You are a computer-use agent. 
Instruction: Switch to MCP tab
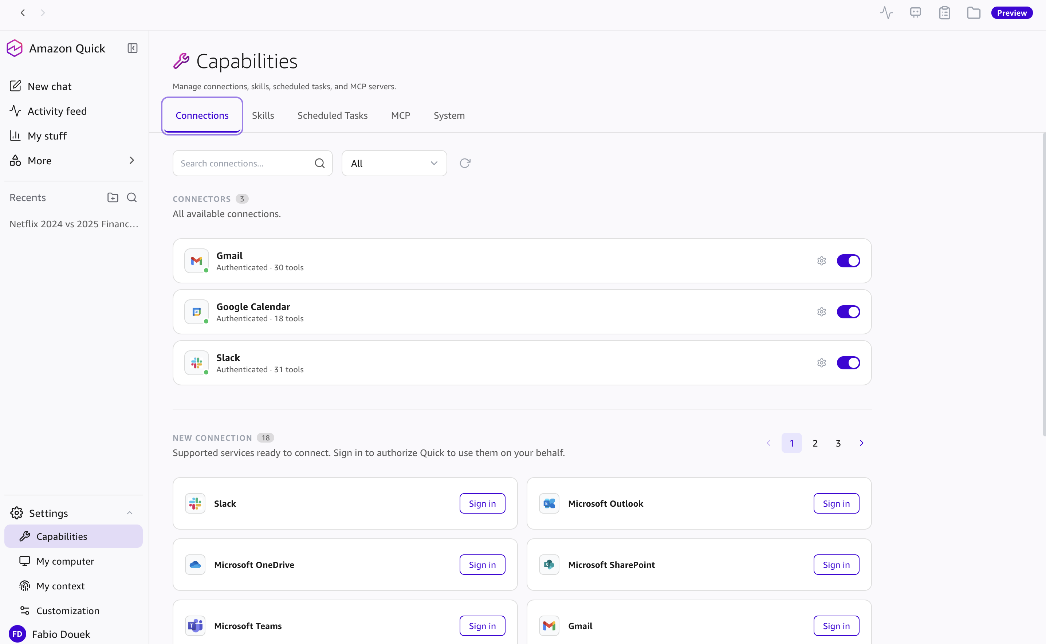tap(400, 115)
